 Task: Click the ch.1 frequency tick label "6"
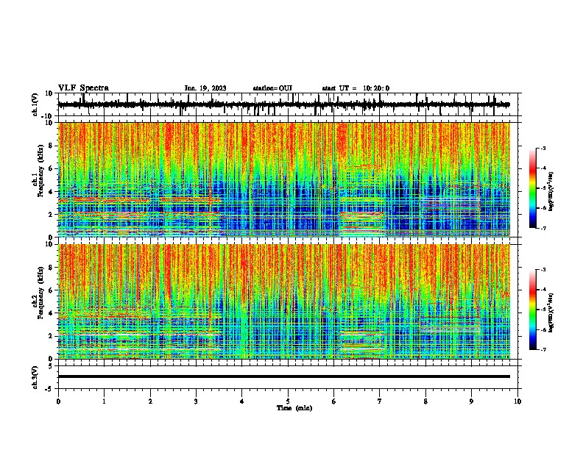51,168
